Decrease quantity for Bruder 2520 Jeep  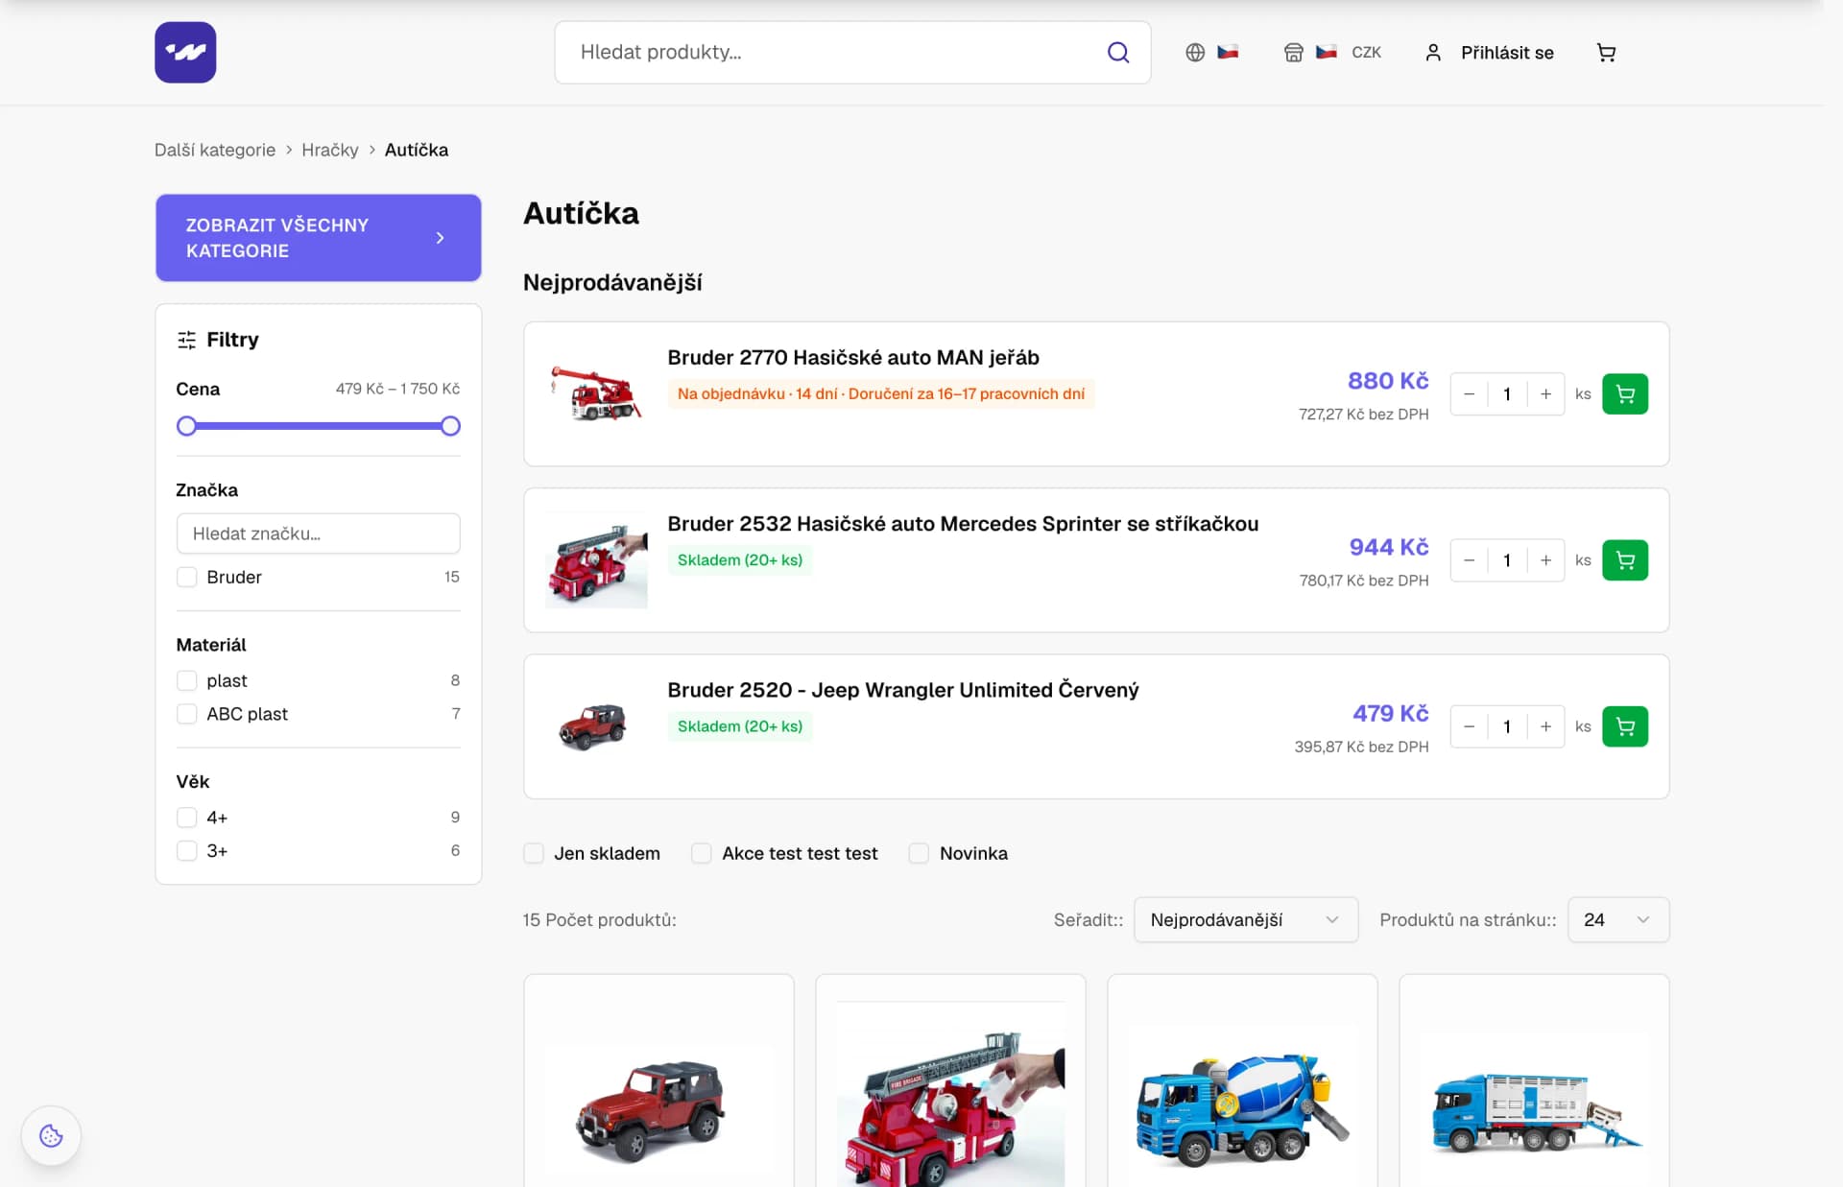pos(1469,726)
